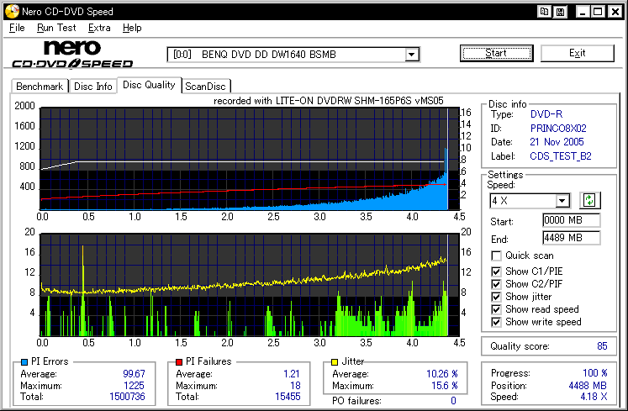Screen dimensions: 628x411
Task: Click the red PI Failures legend square
Action: (179, 362)
